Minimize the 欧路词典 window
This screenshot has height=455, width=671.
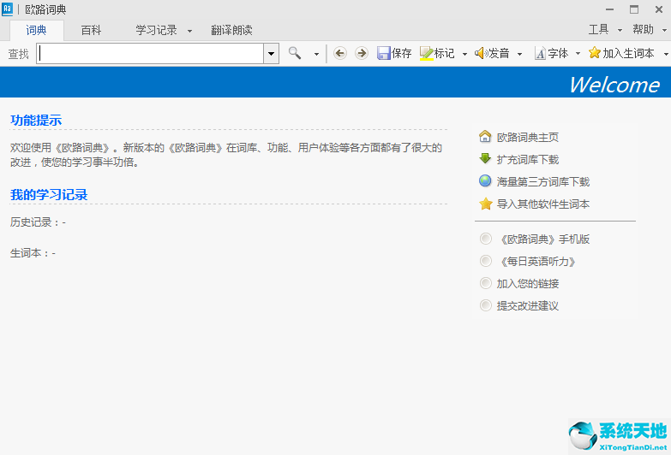[x=610, y=9]
